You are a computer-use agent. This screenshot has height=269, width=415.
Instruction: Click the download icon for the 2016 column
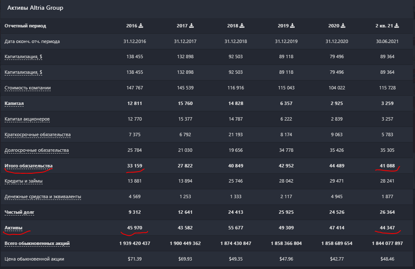click(x=140, y=25)
